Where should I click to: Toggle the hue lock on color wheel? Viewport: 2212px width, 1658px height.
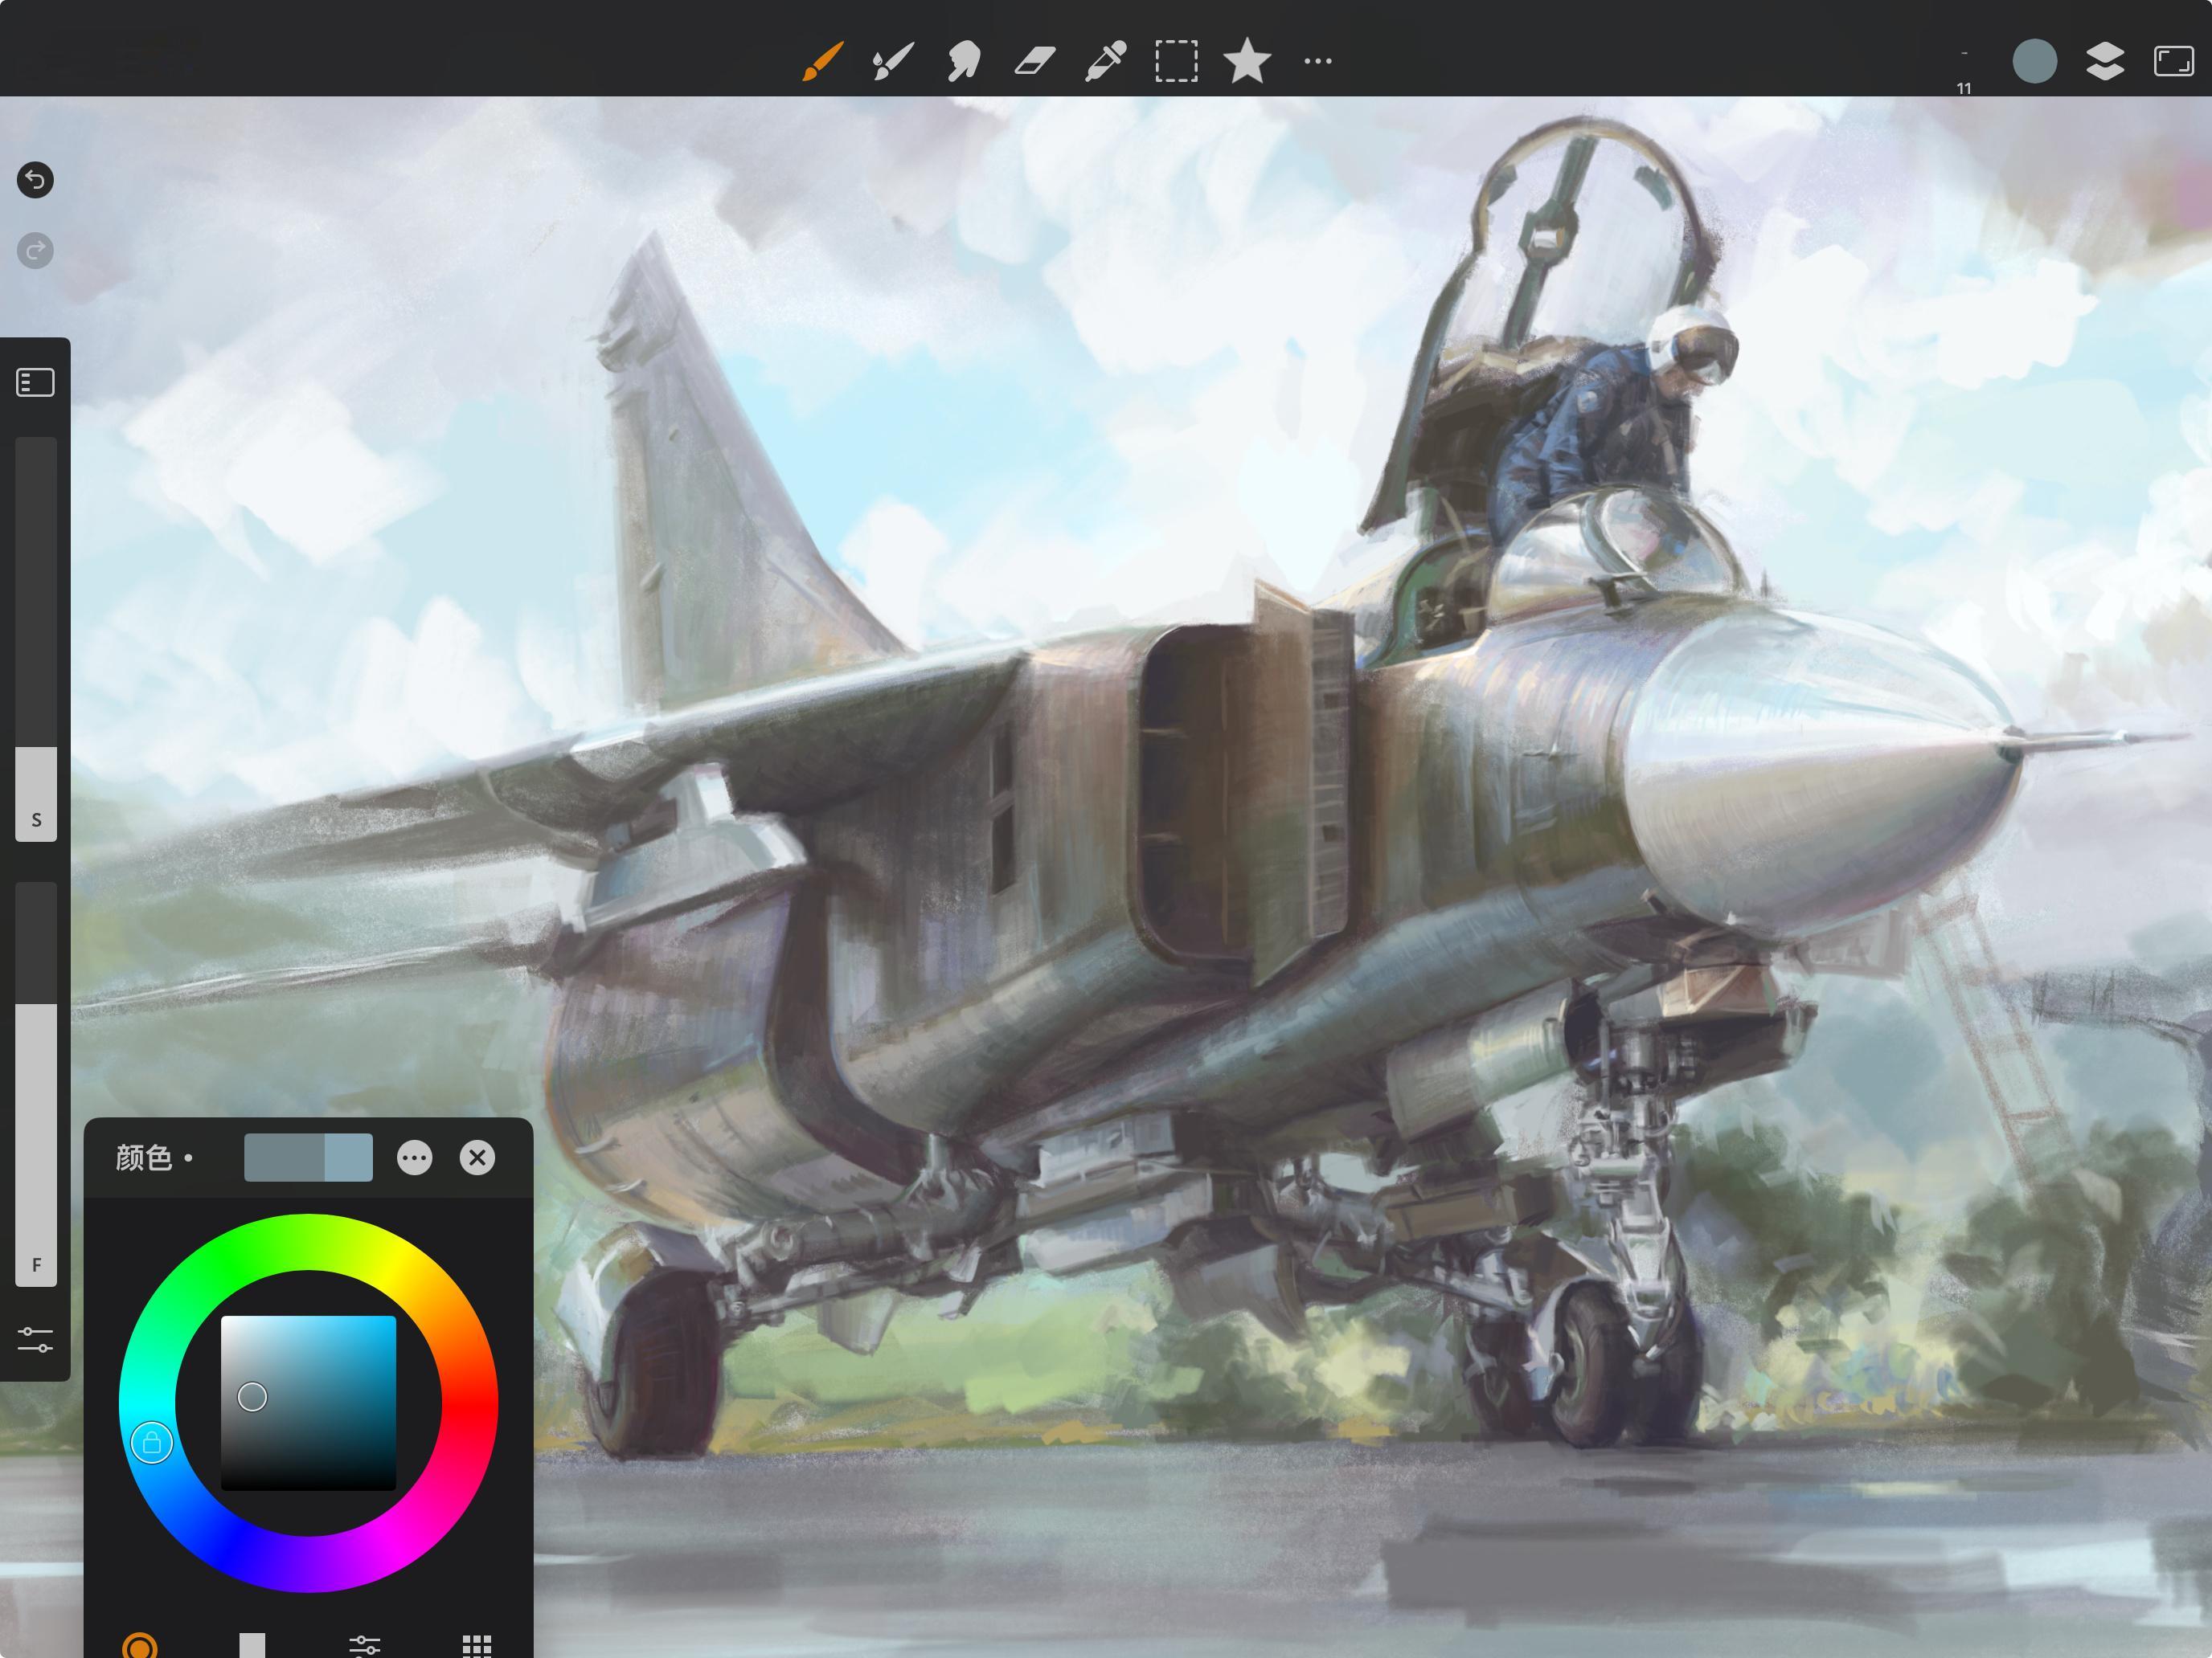click(152, 1444)
